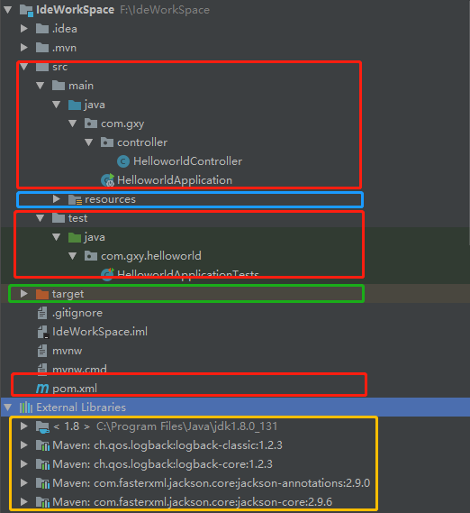
Task: Expand the JDK 1.8 library arrow
Action: click(x=23, y=426)
